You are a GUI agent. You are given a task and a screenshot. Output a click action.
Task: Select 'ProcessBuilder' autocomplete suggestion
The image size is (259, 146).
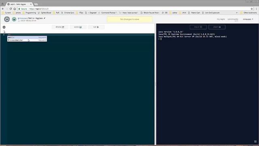[27, 40]
